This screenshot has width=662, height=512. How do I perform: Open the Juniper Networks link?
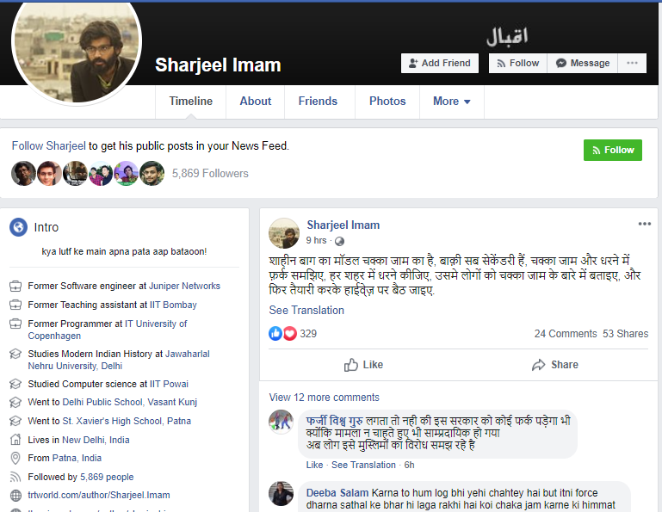[x=184, y=286]
